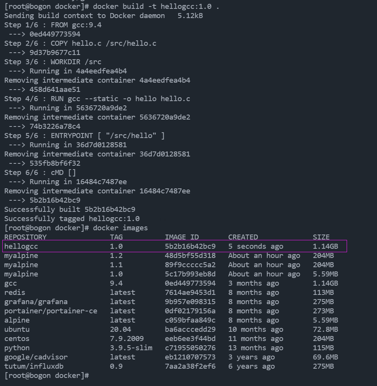The height and width of the screenshot is (386, 377).
Task: Click the TAG column header
Action: [x=116, y=237]
